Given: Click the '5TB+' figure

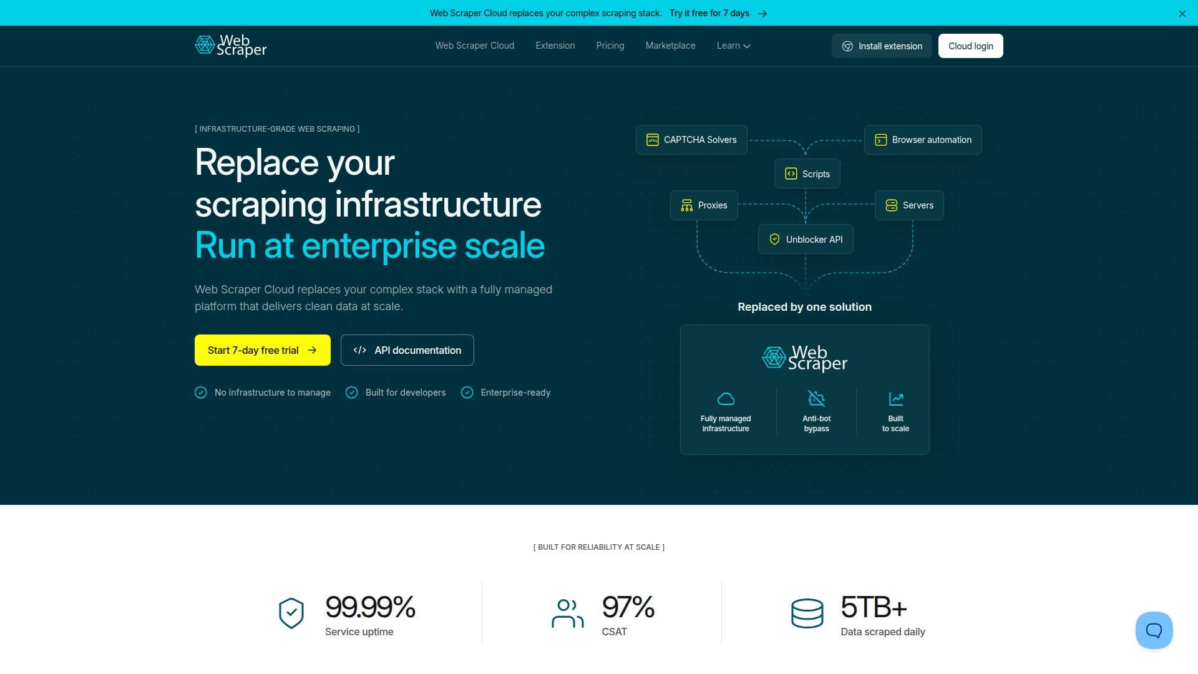Looking at the screenshot, I should tap(874, 607).
